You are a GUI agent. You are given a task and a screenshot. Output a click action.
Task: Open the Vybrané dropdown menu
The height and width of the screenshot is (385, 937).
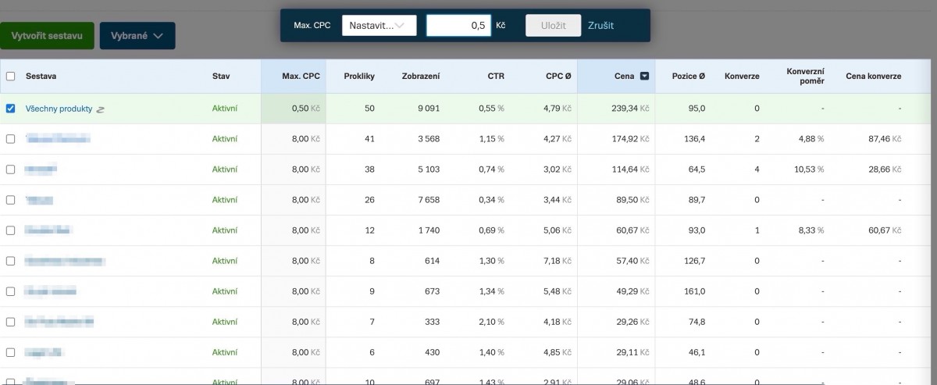(137, 36)
